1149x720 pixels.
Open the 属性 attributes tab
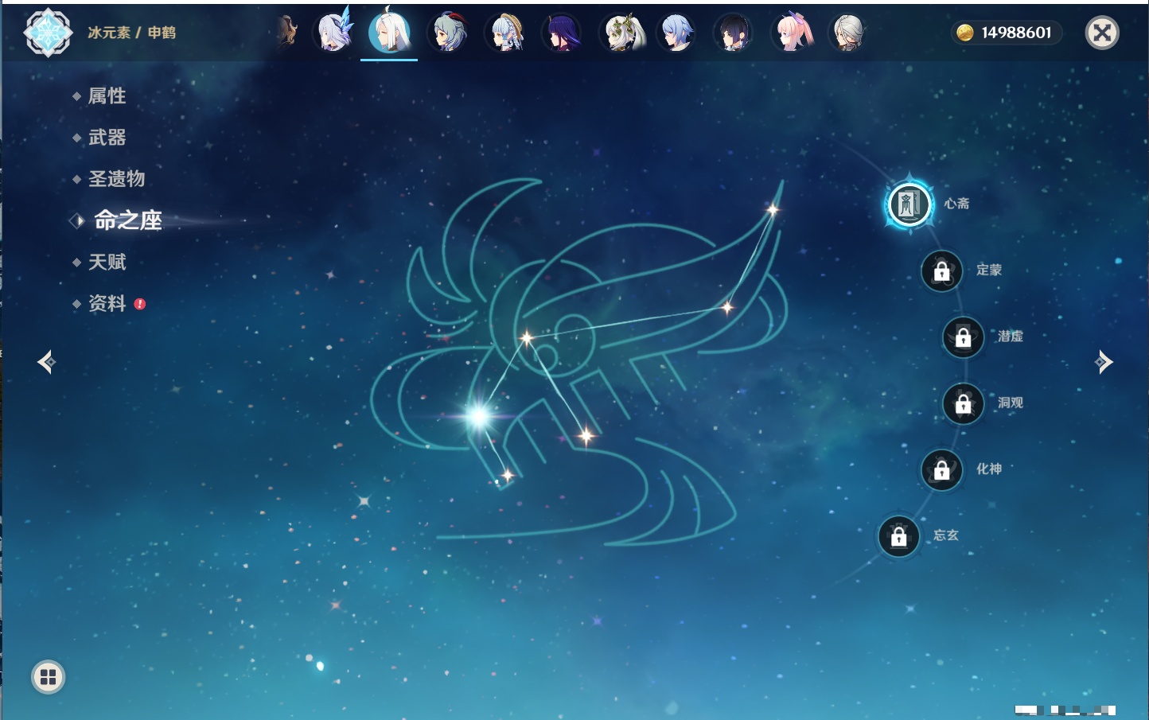(x=107, y=96)
